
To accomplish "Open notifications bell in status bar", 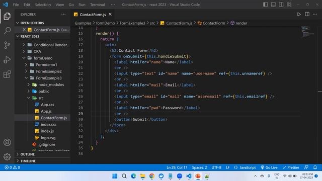I will 315,167.
